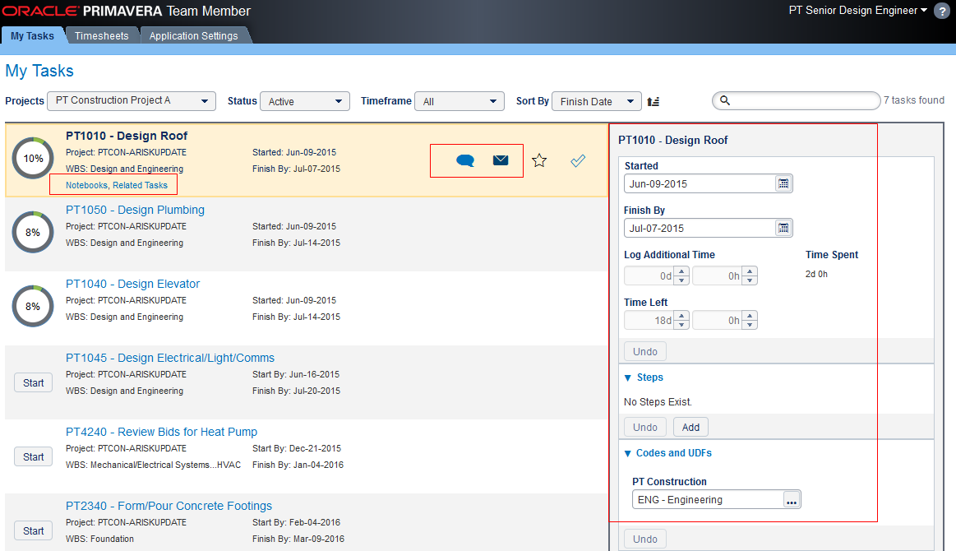
Task: Click Undo below Codes and UDFs
Action: (x=645, y=539)
